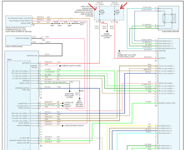Click wire number 1011

[x=59, y=139]
